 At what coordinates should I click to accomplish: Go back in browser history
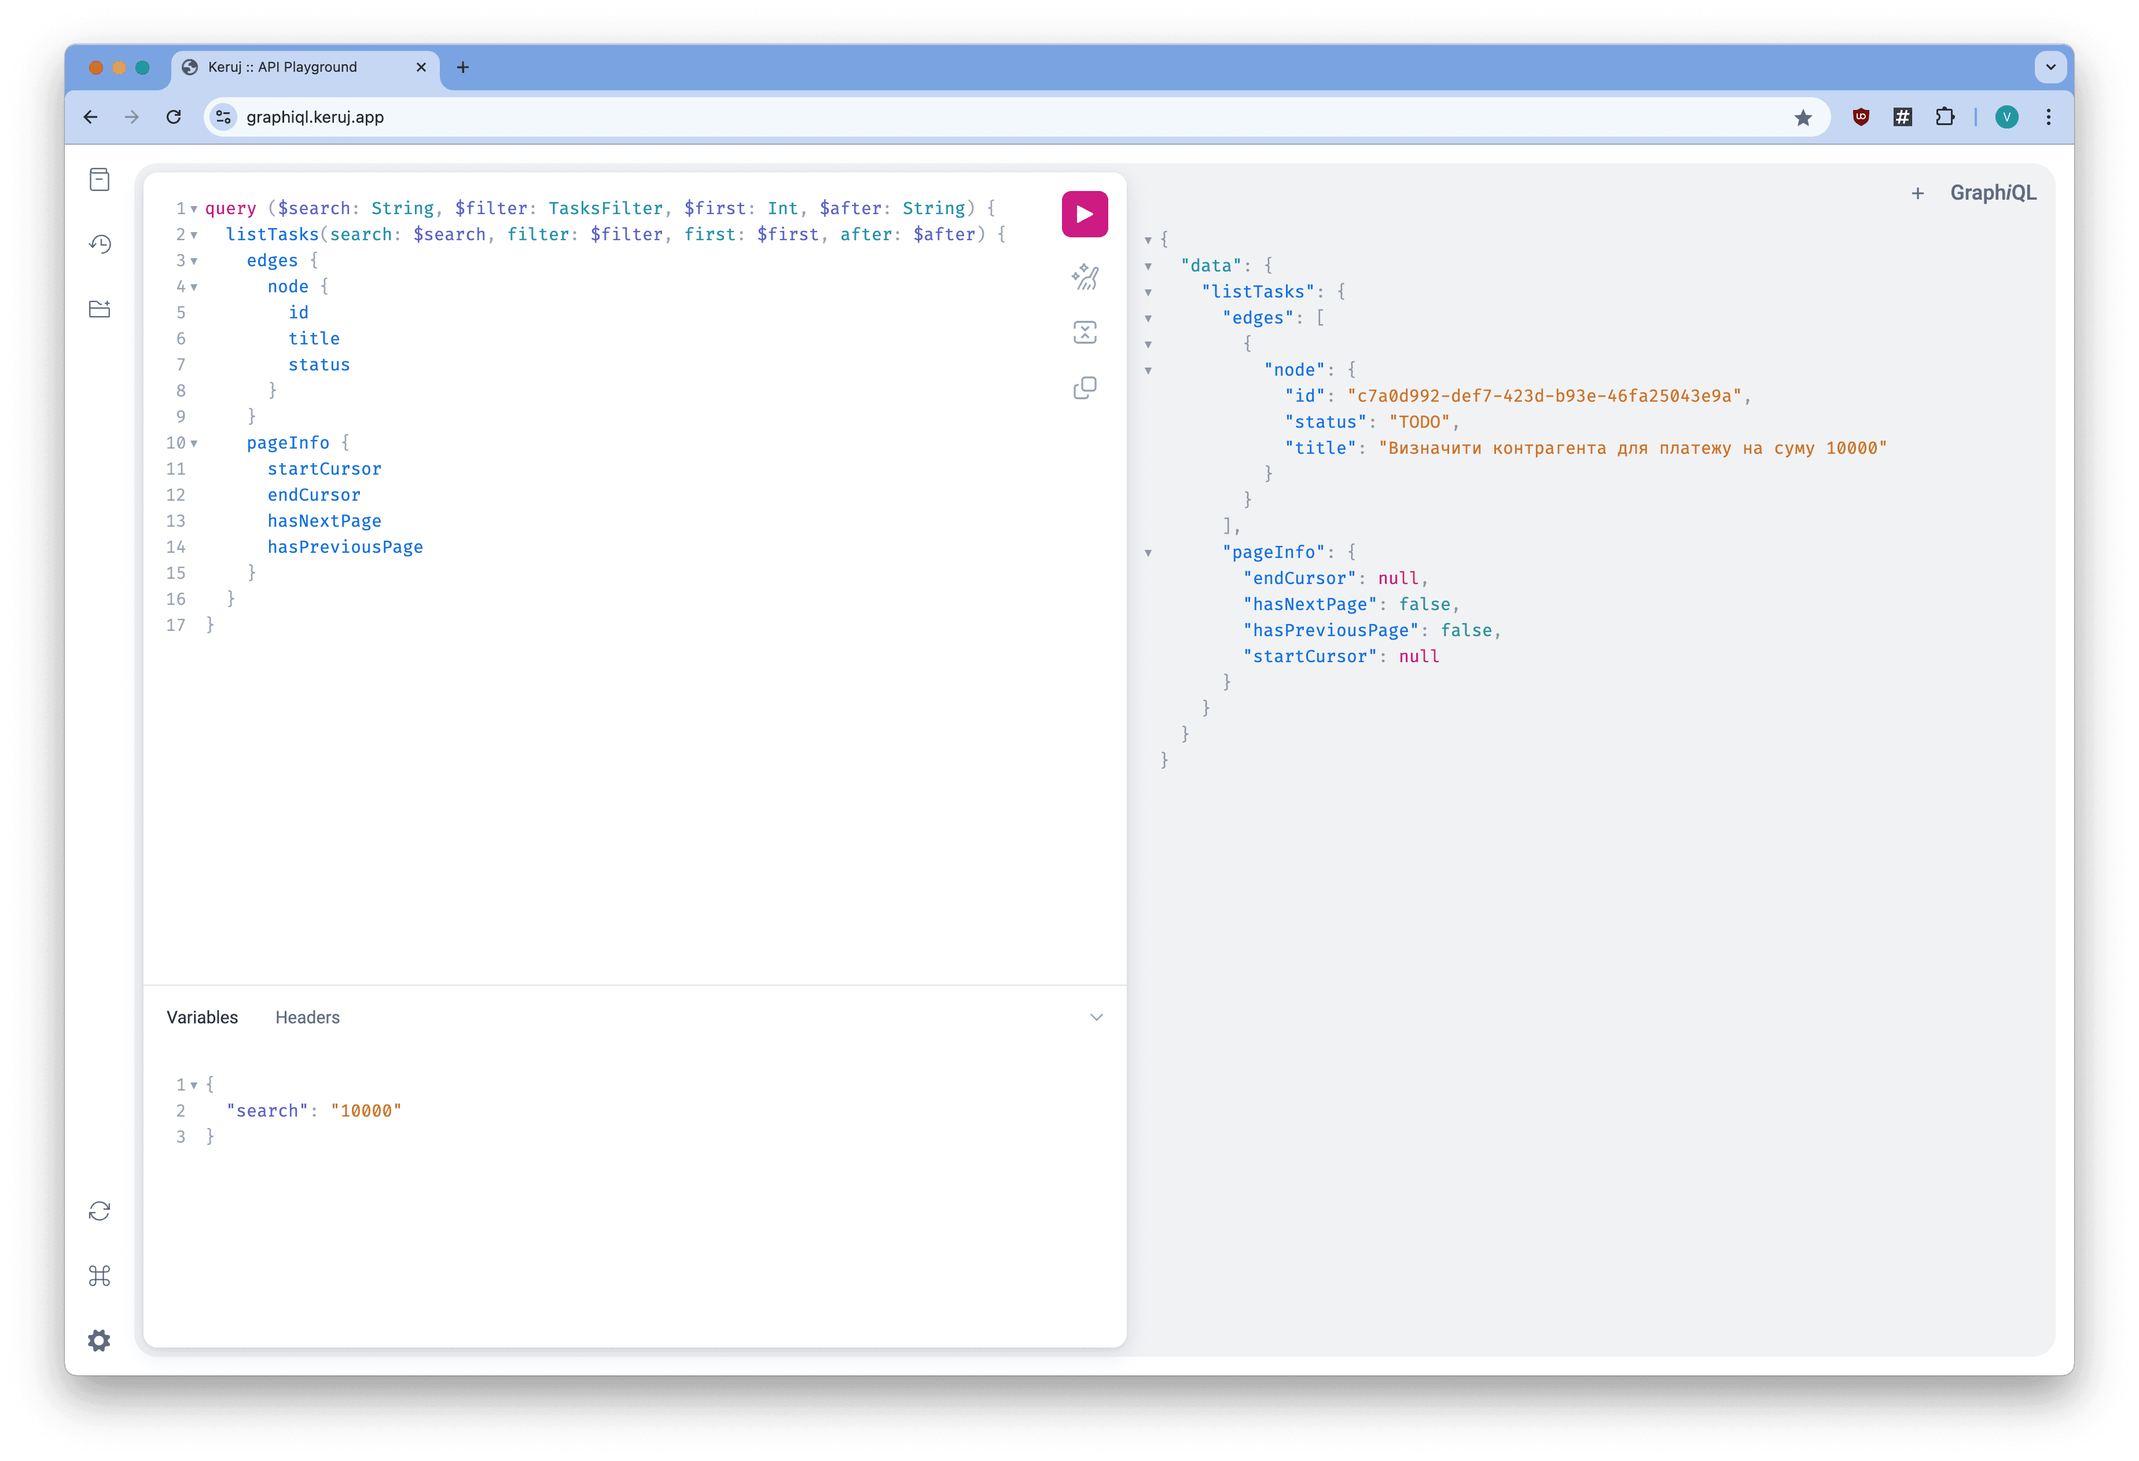pos(90,117)
